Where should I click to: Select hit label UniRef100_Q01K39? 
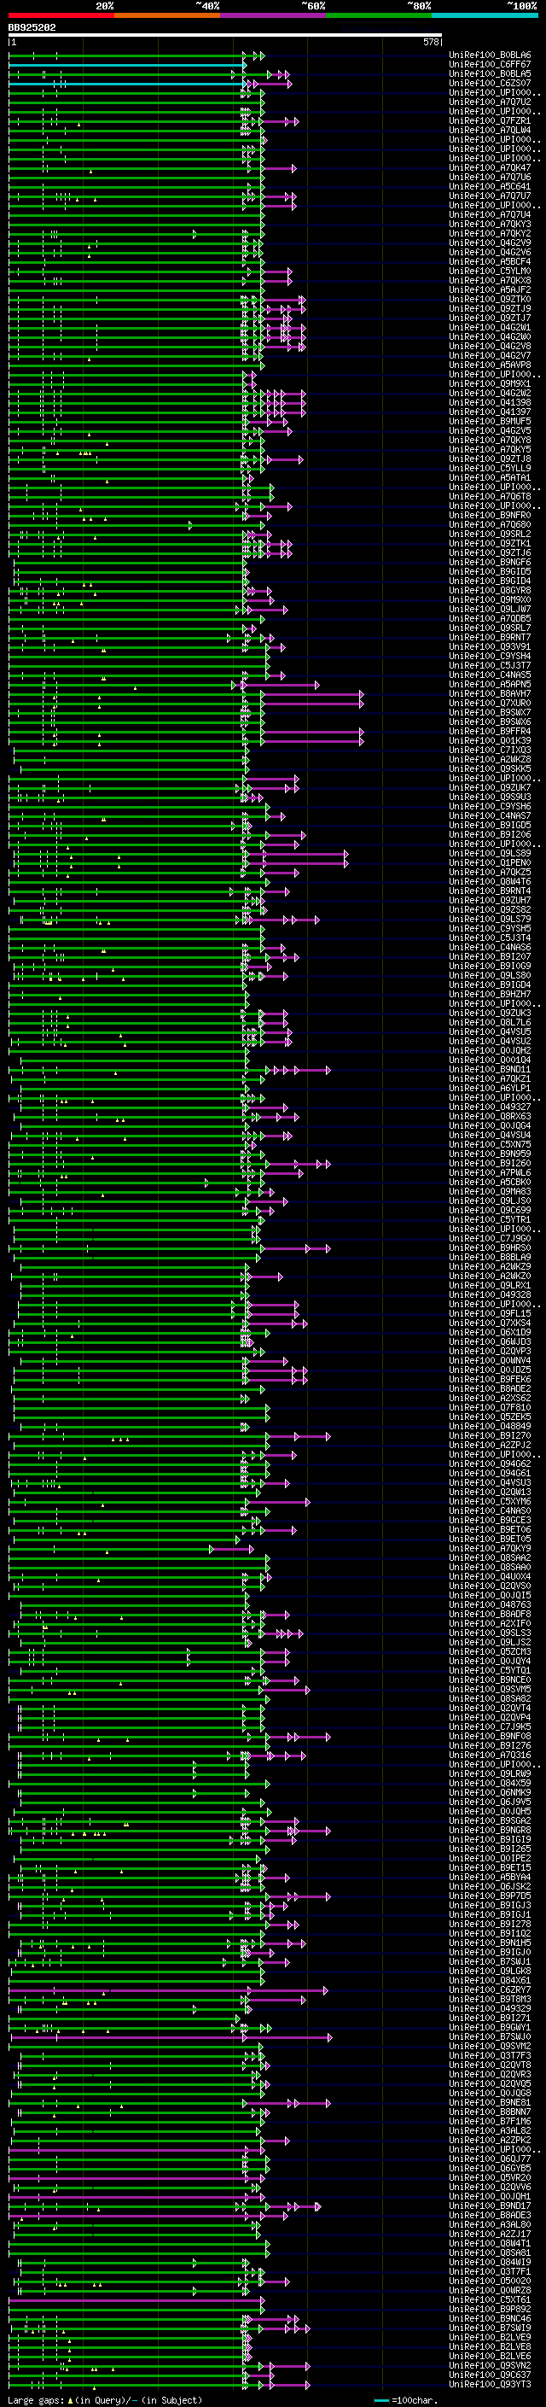[x=490, y=740]
